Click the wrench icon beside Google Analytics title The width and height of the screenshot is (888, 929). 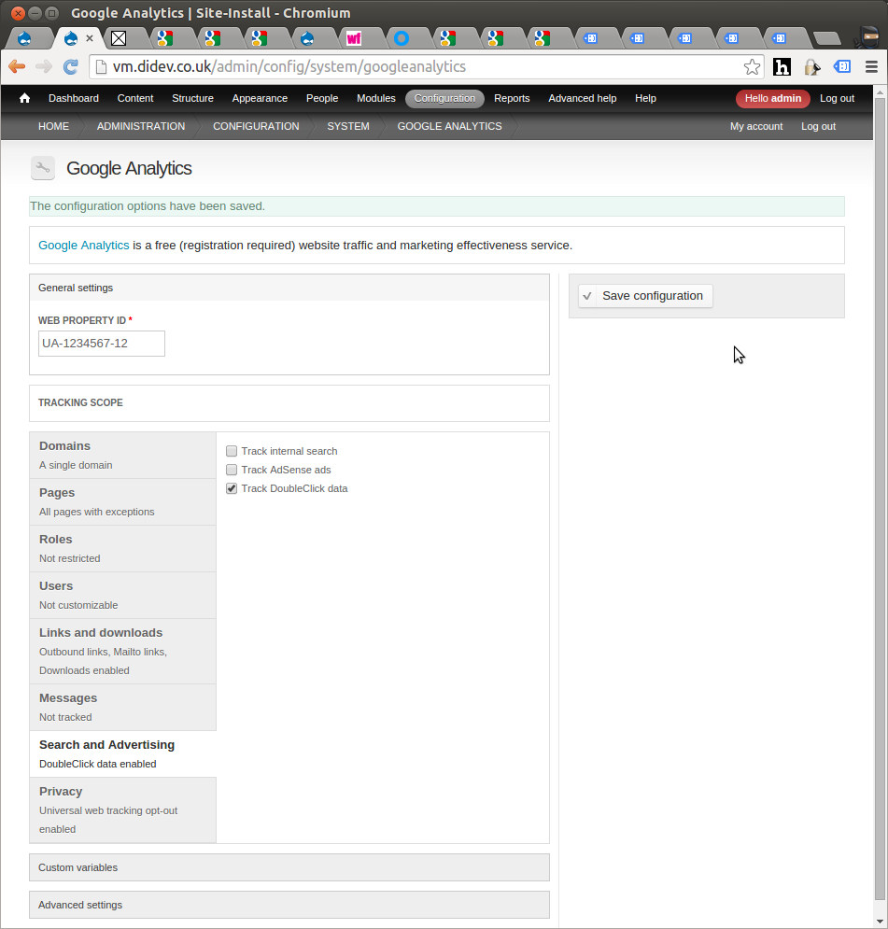43,168
